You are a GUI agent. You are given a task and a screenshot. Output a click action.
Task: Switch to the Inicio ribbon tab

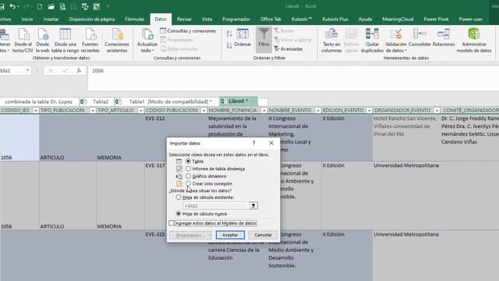[x=27, y=19]
